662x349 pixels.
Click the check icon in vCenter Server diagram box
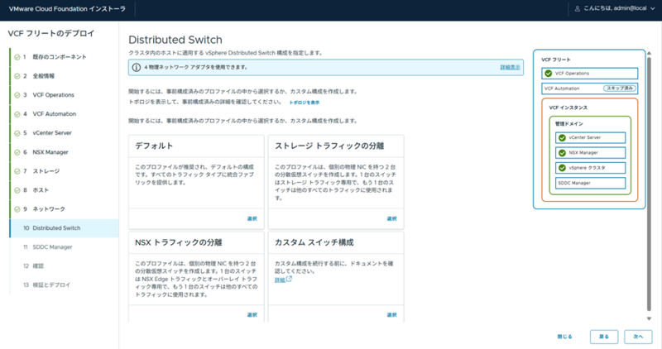click(x=562, y=137)
